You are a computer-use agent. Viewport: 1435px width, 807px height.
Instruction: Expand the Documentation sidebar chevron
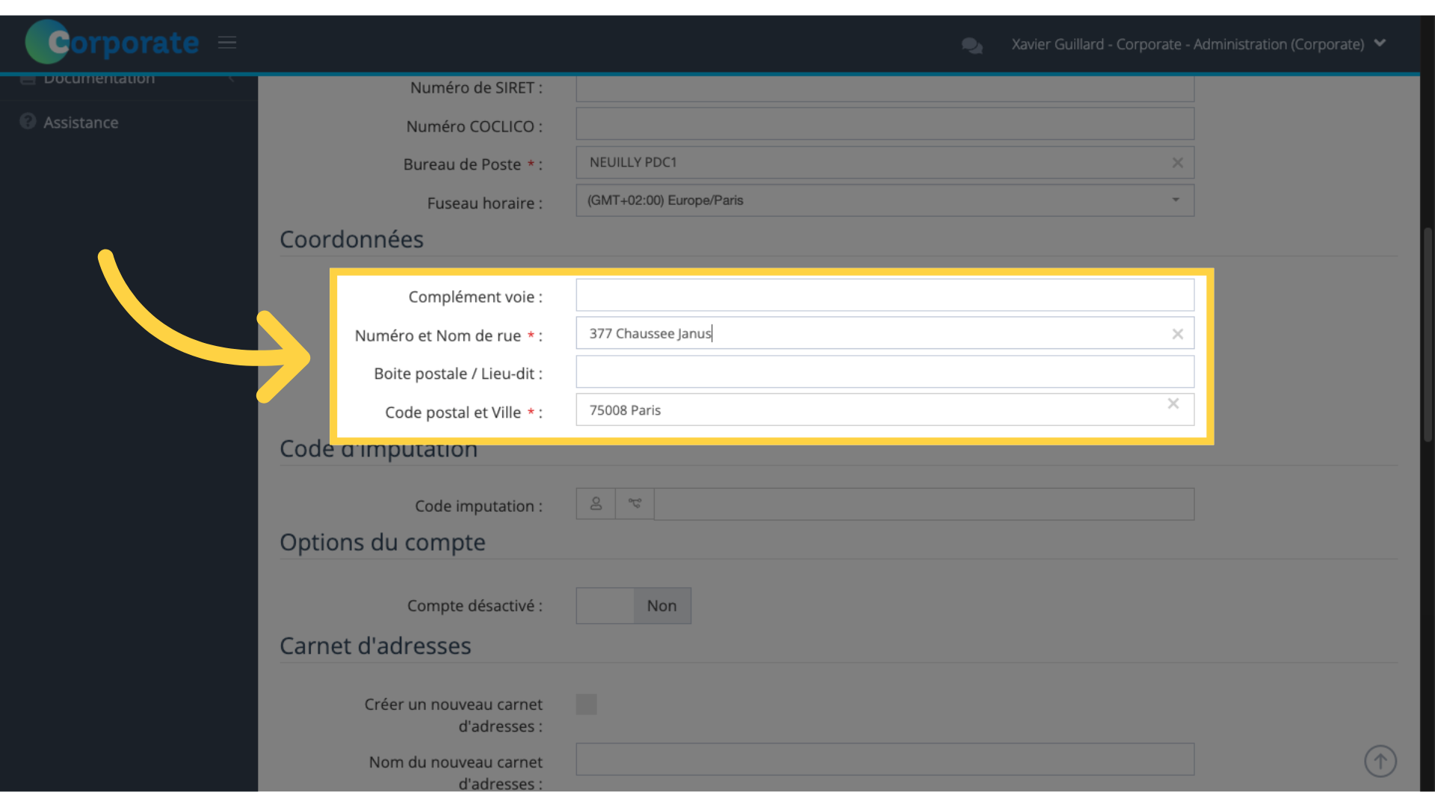pyautogui.click(x=232, y=78)
